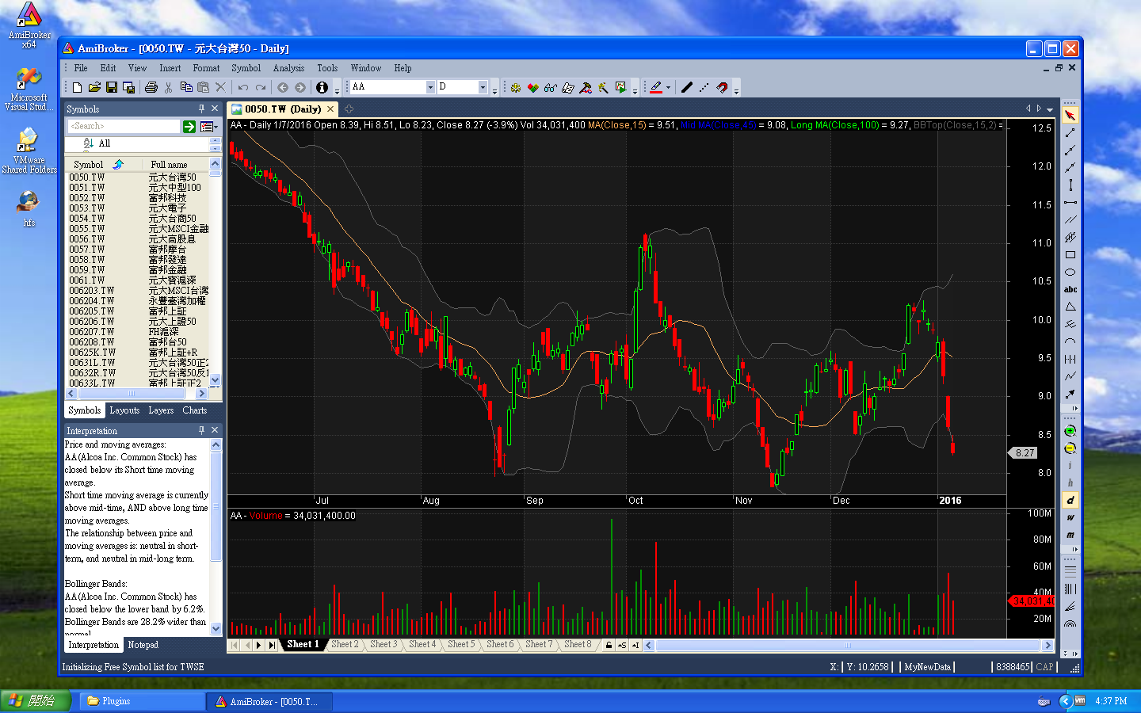Expand the drawing tools overflow arrow
The width and height of the screenshot is (1141, 713).
tap(1075, 408)
